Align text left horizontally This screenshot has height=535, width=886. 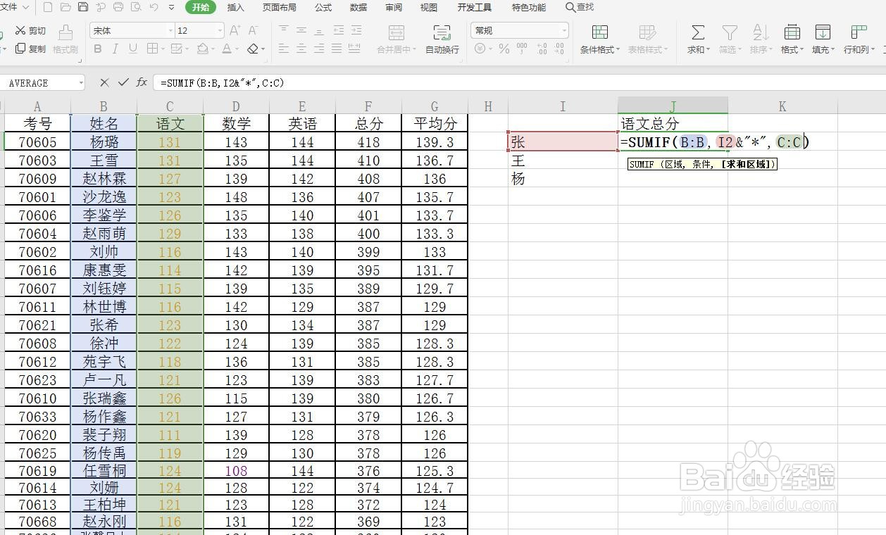[x=284, y=49]
